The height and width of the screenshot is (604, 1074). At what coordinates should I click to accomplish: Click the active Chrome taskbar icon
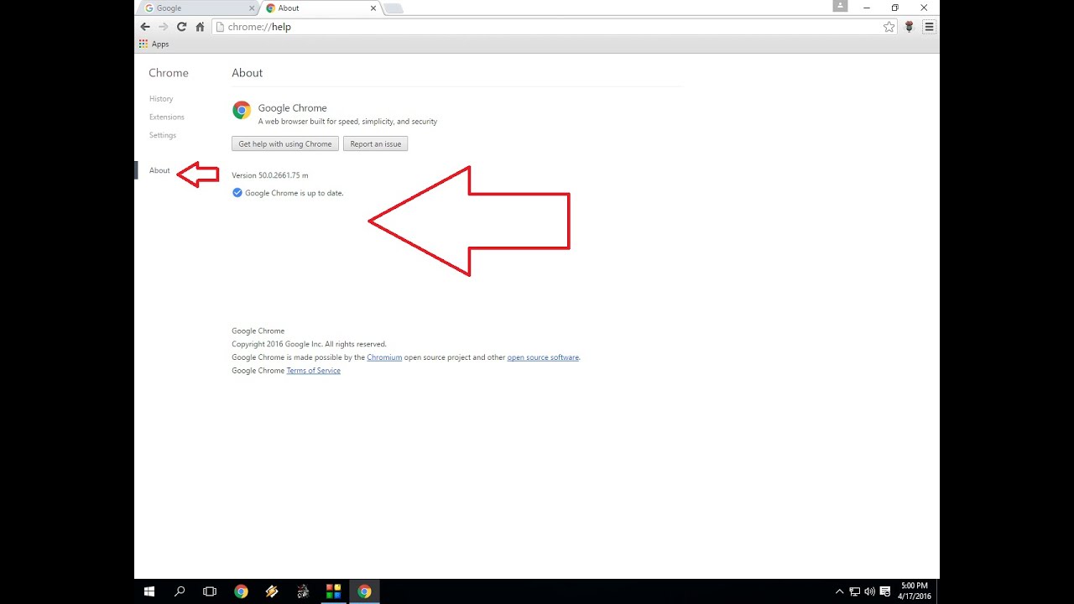coord(364,591)
